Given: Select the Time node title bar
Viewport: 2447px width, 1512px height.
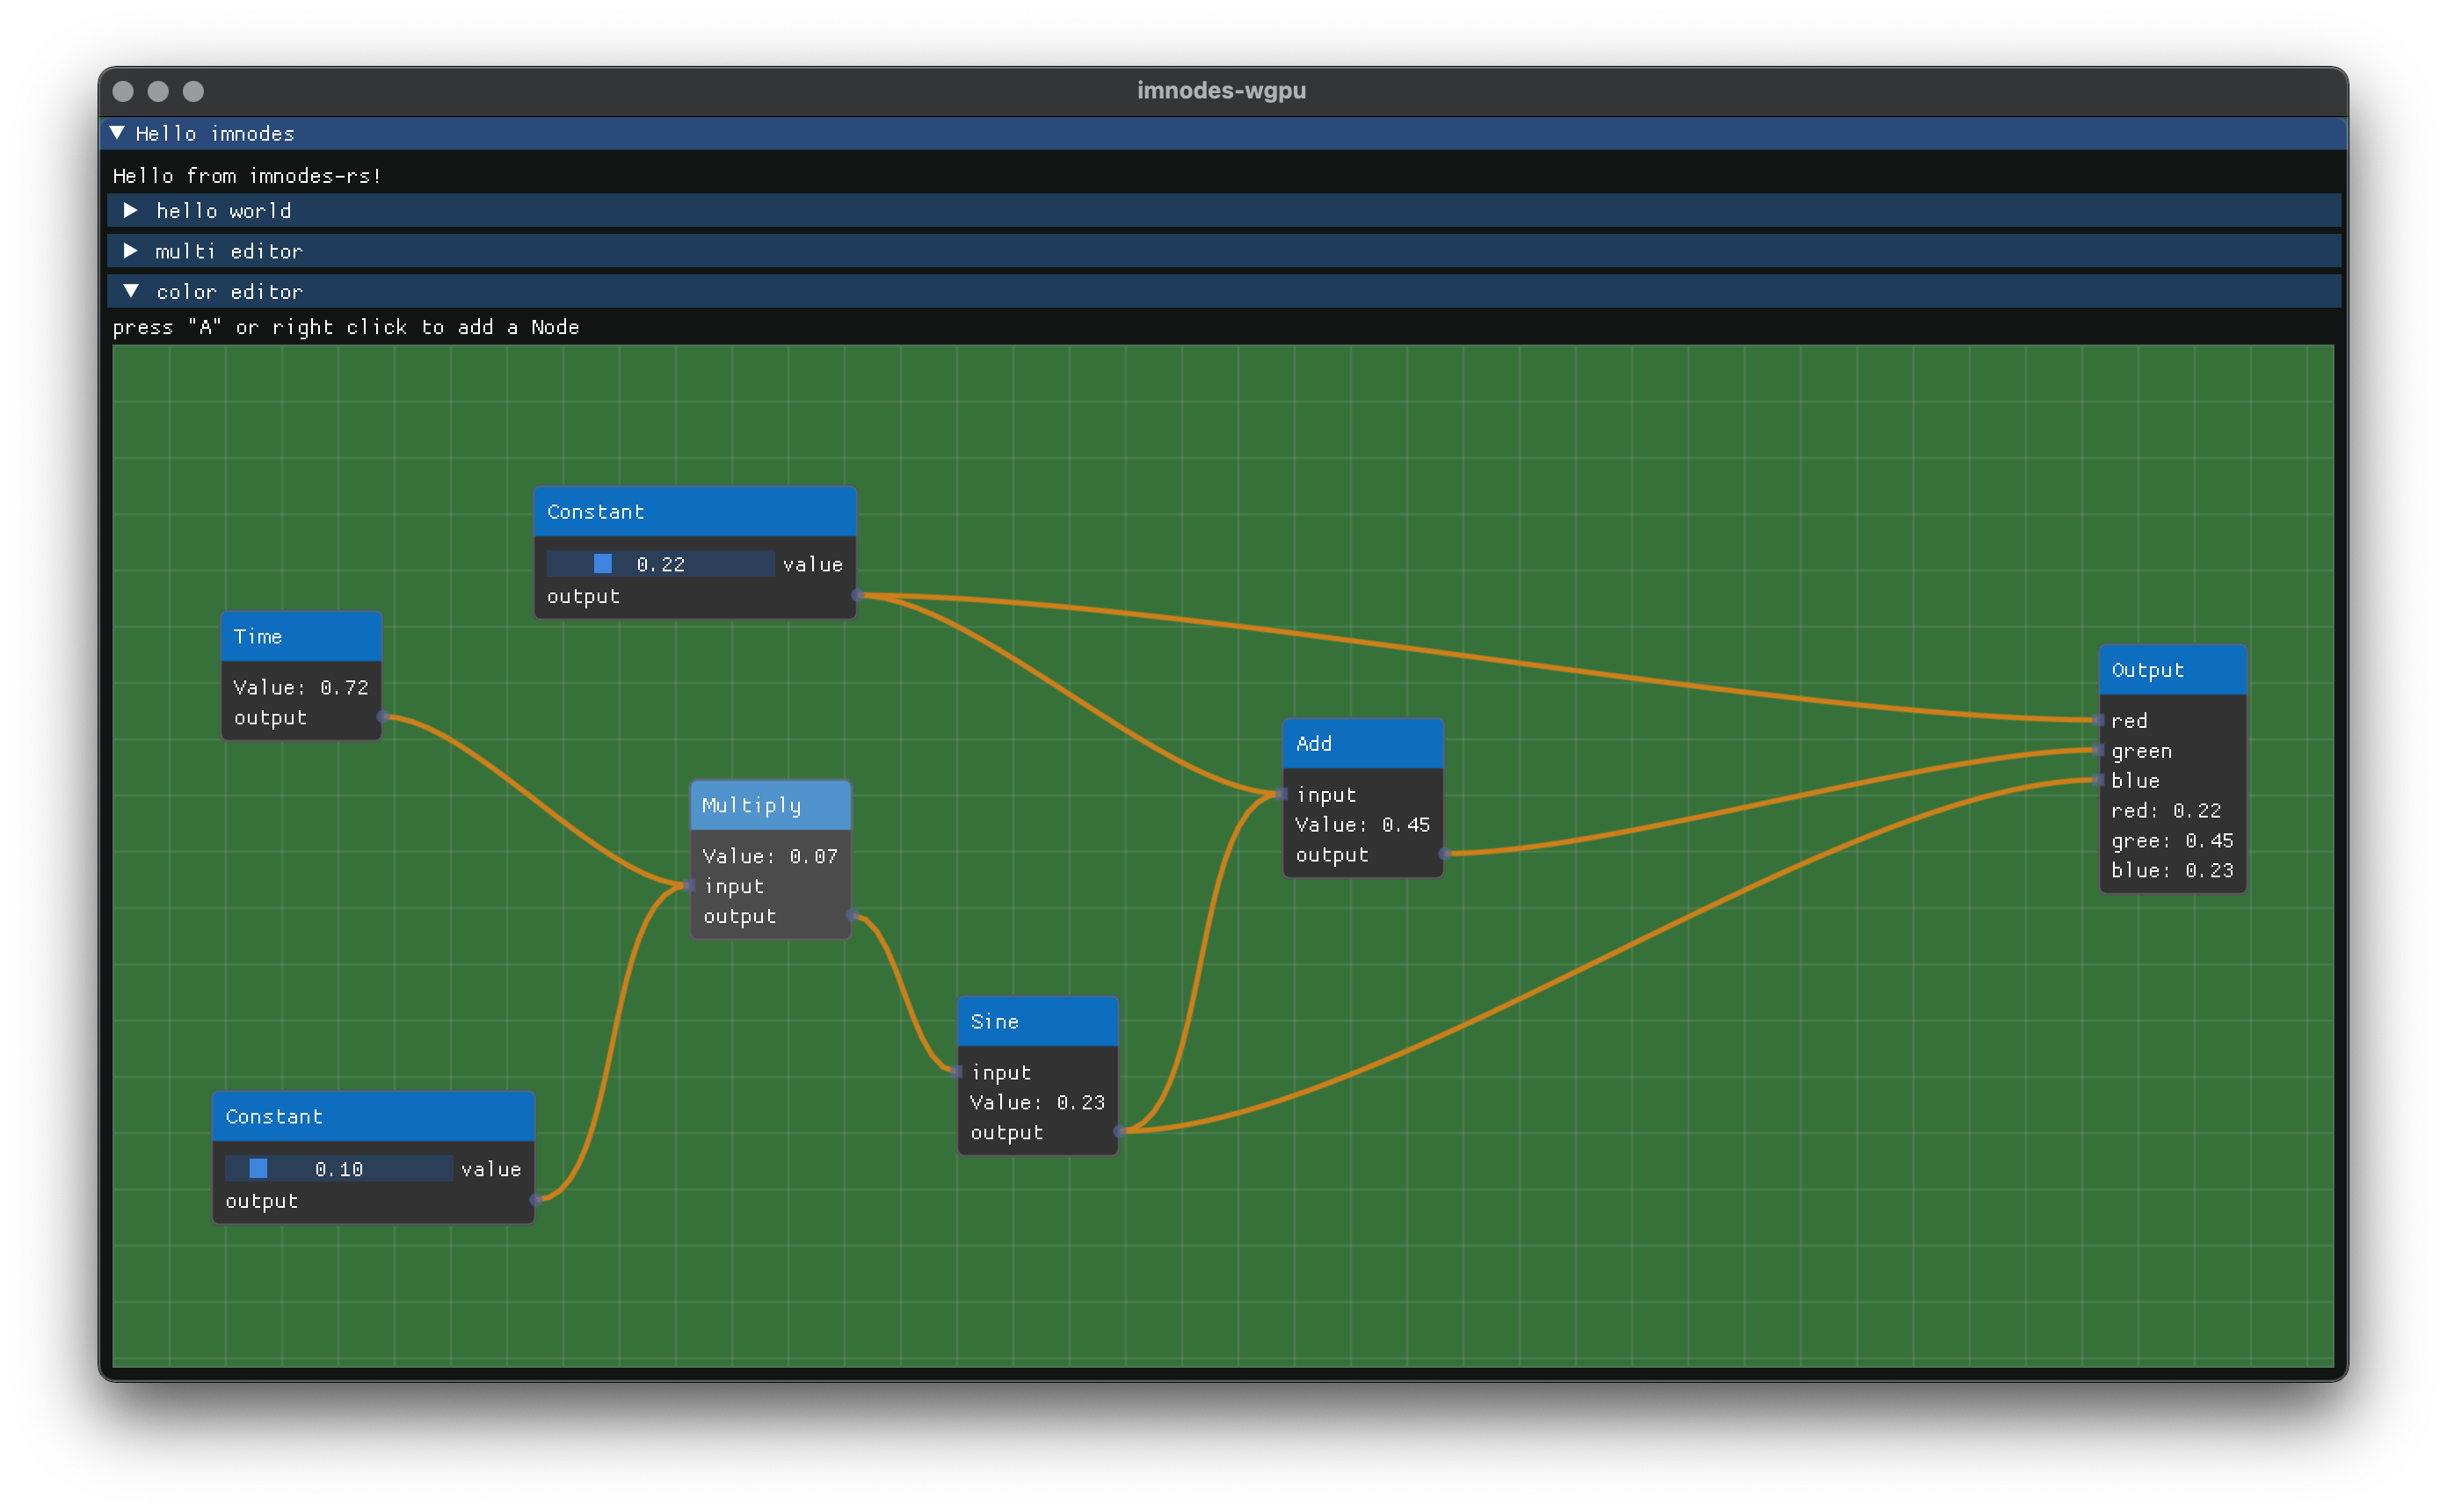Looking at the screenshot, I should (x=300, y=637).
